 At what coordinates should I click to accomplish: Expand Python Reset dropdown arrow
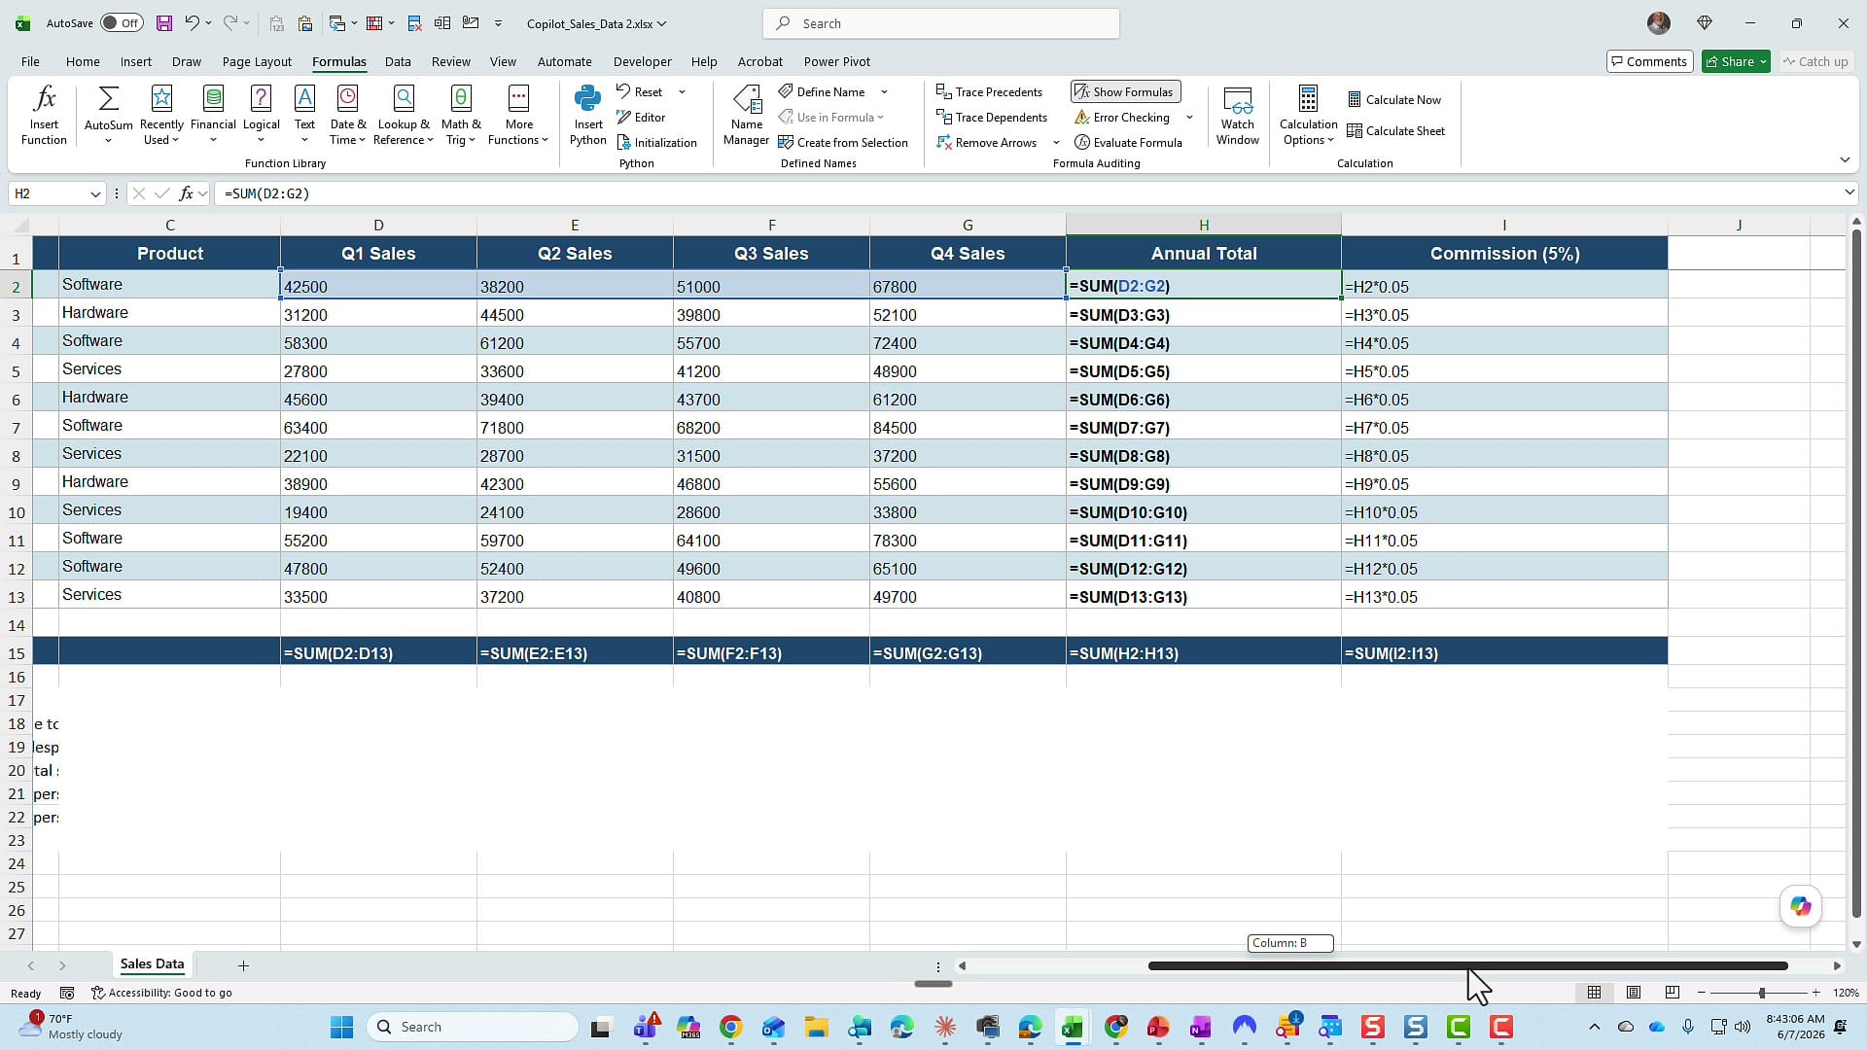click(x=682, y=91)
